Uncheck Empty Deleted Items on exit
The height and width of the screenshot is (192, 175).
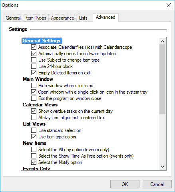34,73
